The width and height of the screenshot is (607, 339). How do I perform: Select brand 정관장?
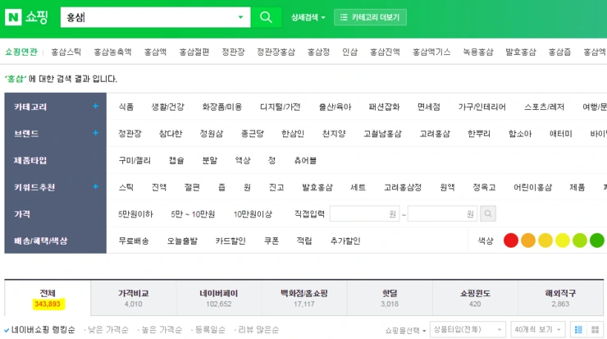130,134
